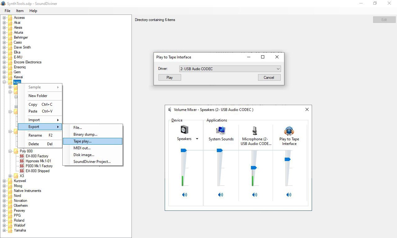The width and height of the screenshot is (397, 238).
Task: Mute the Play to Tape Interface channel
Action: (289, 195)
